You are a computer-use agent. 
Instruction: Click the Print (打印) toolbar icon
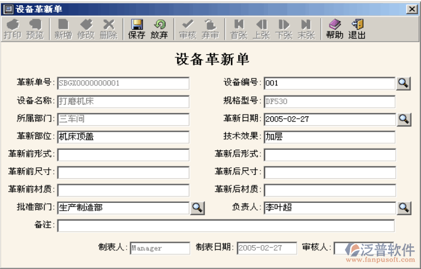12,29
